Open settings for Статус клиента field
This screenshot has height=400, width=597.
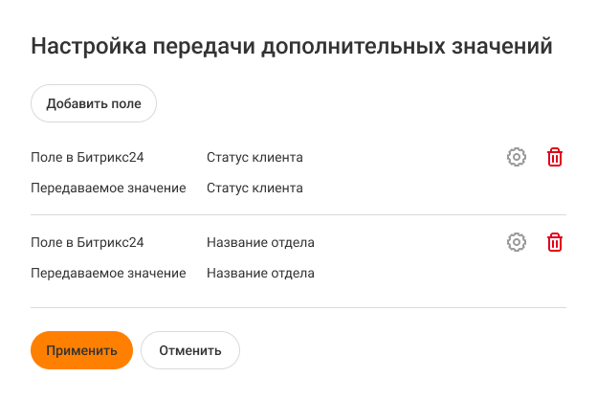click(x=517, y=158)
